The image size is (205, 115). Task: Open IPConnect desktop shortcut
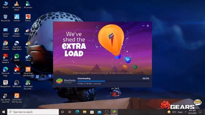(28, 5)
